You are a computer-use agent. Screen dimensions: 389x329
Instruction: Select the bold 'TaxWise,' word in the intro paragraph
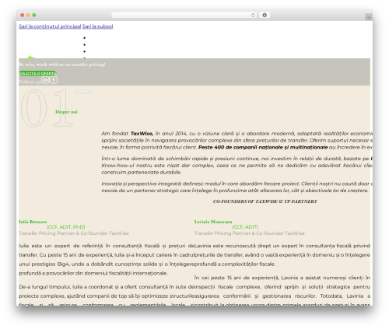(x=142, y=134)
